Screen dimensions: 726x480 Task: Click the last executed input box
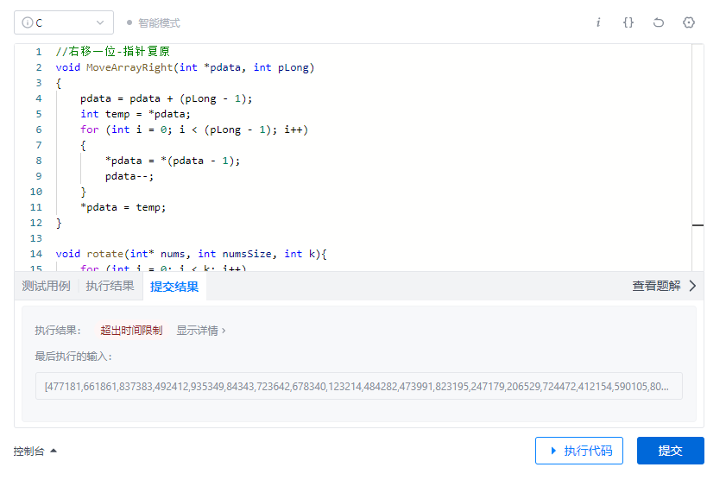click(359, 386)
